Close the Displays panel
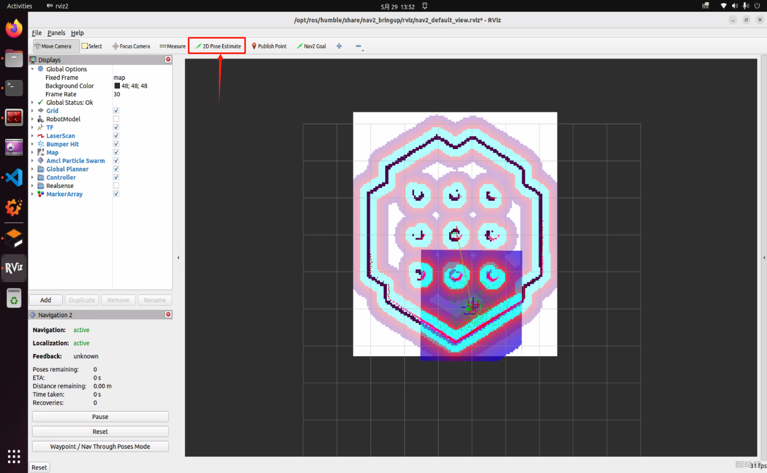The width and height of the screenshot is (767, 473). tap(168, 59)
